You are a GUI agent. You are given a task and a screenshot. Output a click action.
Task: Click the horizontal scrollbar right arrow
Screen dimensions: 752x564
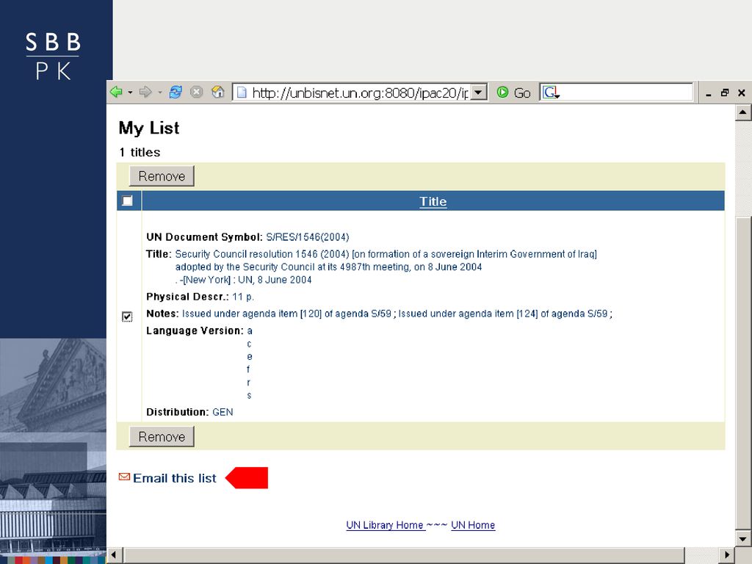[x=727, y=555]
